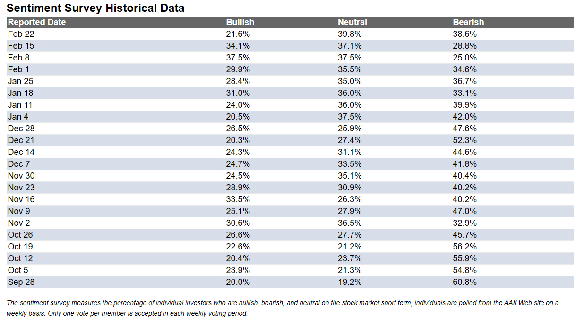Click the Nov 9 date cell
This screenshot has width=584, height=326.
pyautogui.click(x=19, y=211)
